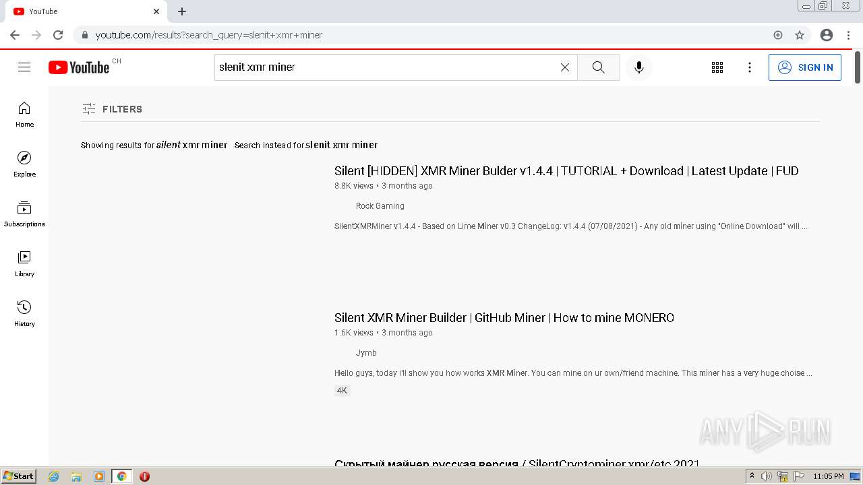Click the '8.8K views • 3 months ago' text

pyautogui.click(x=384, y=186)
